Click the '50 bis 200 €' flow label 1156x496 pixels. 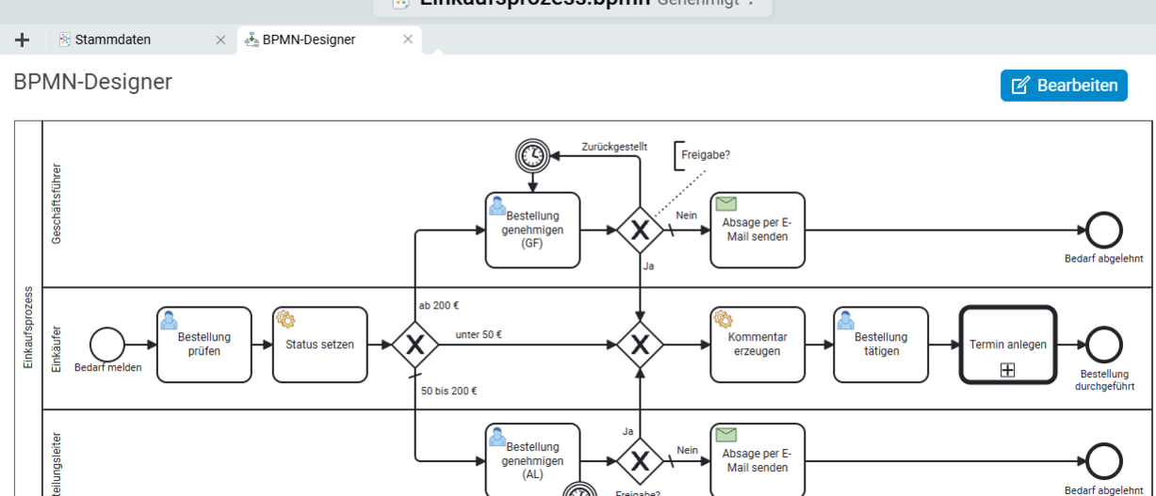point(449,391)
